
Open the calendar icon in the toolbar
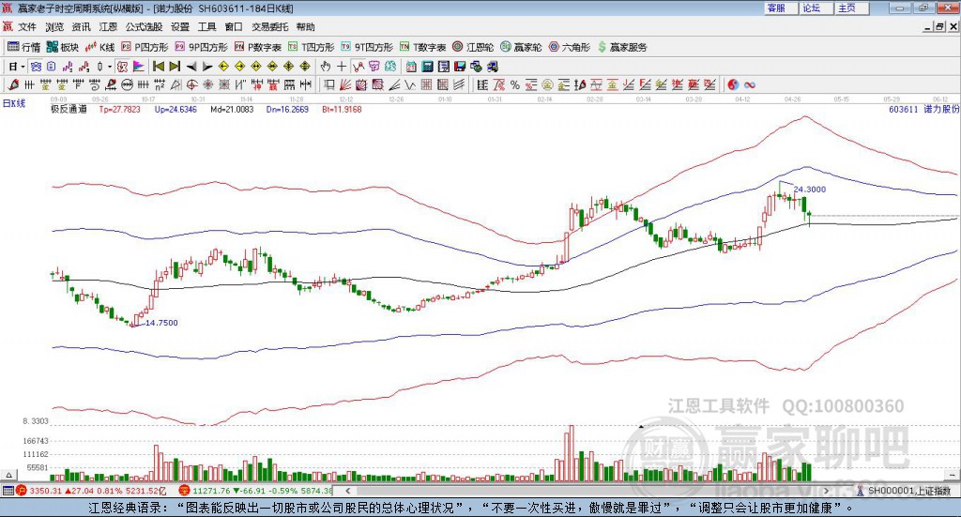point(411,67)
